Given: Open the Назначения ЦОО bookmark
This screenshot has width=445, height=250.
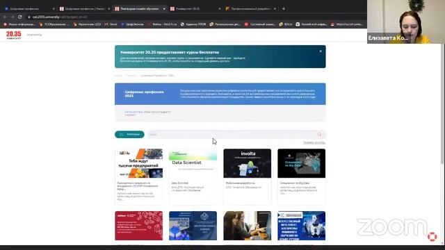Looking at the screenshot, I should (x=87, y=24).
